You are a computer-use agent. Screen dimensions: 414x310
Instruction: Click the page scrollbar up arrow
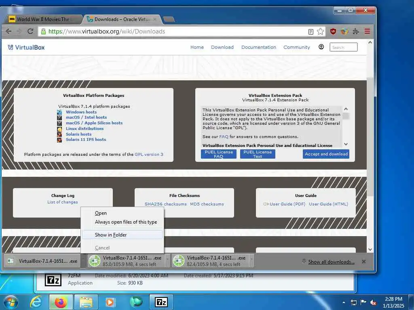[x=370, y=42]
